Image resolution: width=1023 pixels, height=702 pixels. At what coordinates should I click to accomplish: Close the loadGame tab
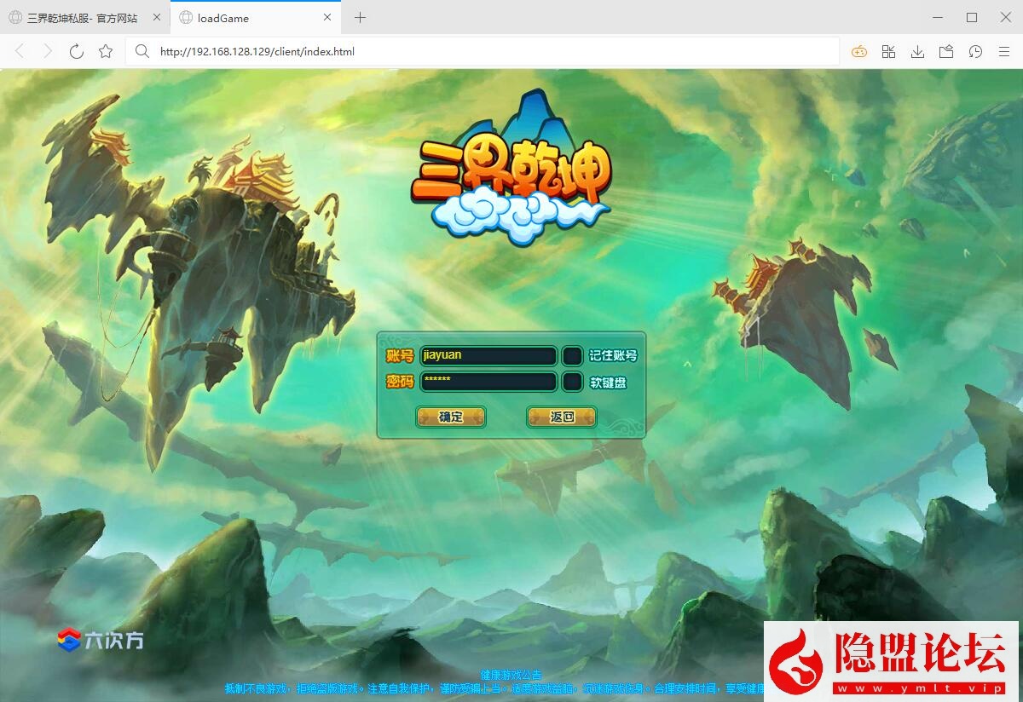point(327,17)
